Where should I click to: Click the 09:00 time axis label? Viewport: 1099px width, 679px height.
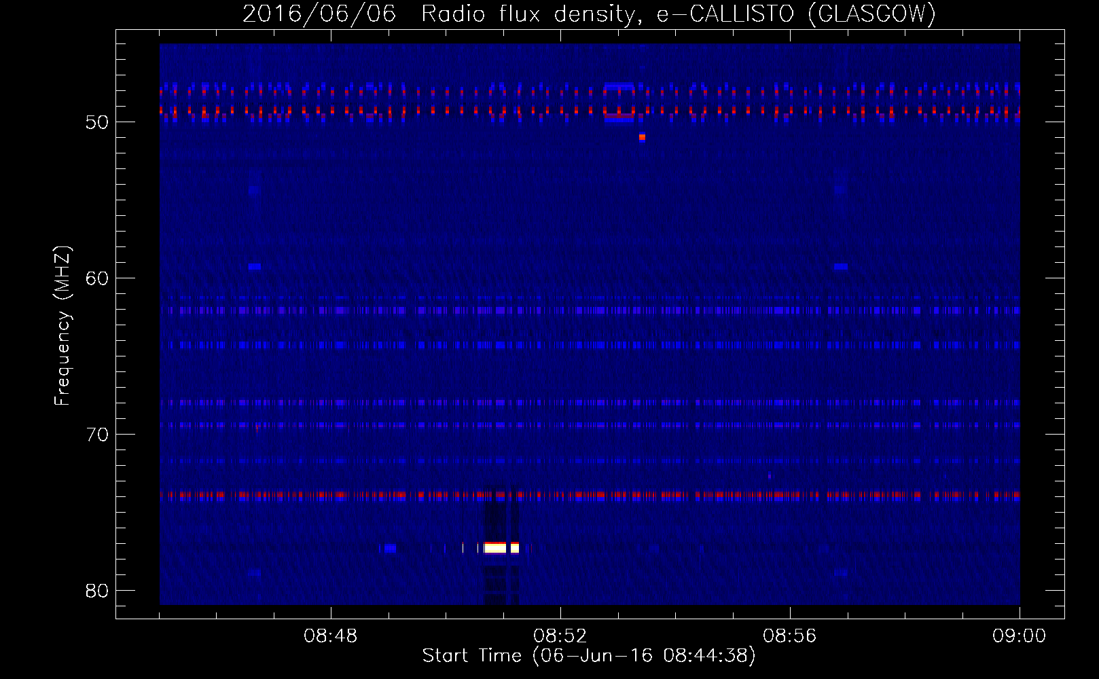pyautogui.click(x=1020, y=636)
